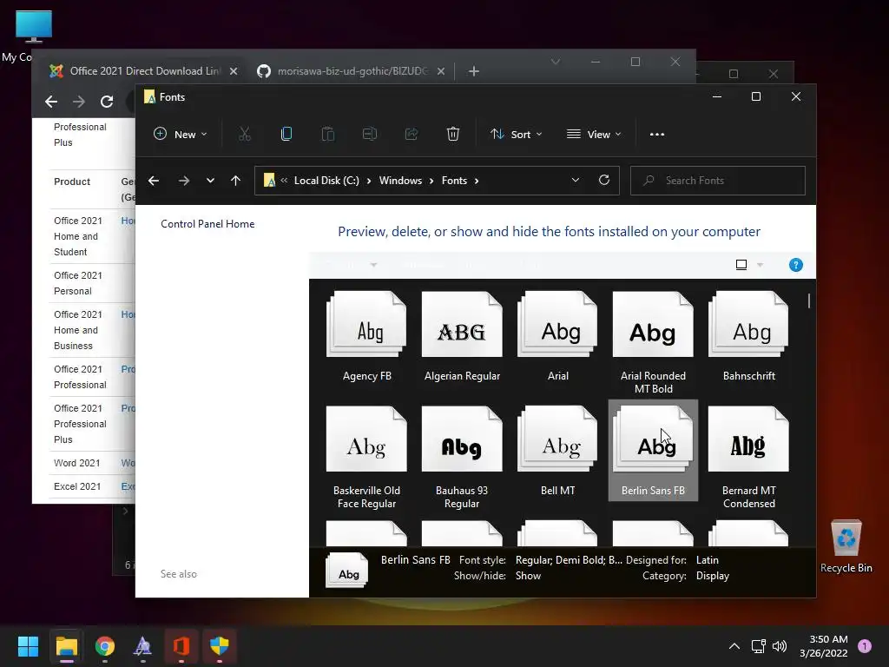
Task: Open the View dropdown
Action: (x=594, y=135)
